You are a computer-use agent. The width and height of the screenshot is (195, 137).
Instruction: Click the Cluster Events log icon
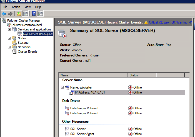tap(14, 51)
